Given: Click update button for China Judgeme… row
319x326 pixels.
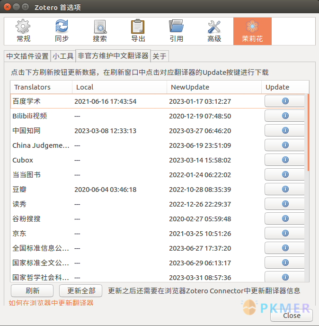Looking at the screenshot, I should point(285,145).
